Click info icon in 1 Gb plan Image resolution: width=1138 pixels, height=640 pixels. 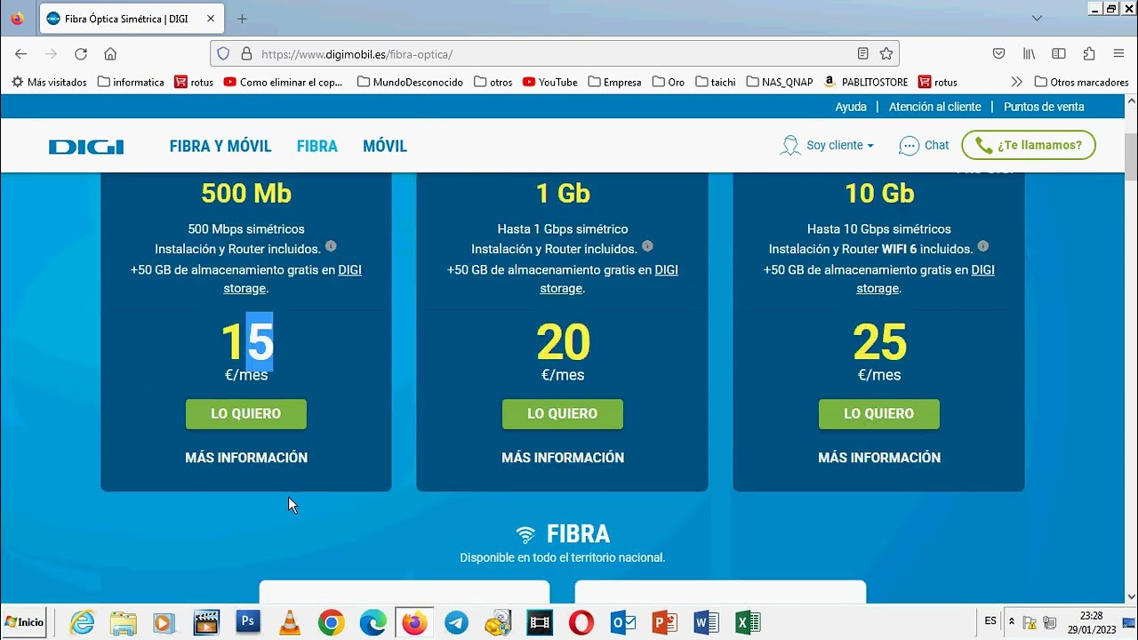[x=647, y=246]
